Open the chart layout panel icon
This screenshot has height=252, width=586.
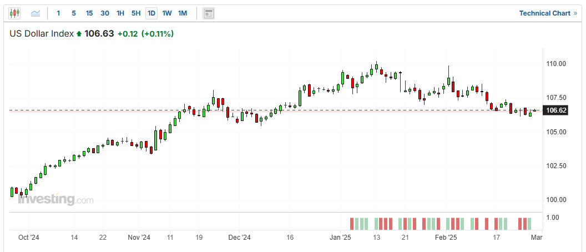(x=209, y=13)
